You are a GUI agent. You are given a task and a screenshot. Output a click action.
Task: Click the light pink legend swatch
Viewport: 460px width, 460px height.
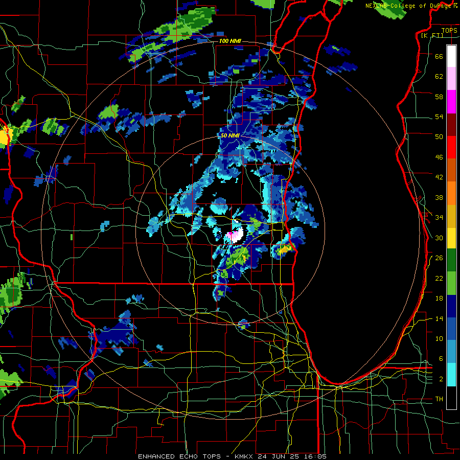pyautogui.click(x=451, y=79)
